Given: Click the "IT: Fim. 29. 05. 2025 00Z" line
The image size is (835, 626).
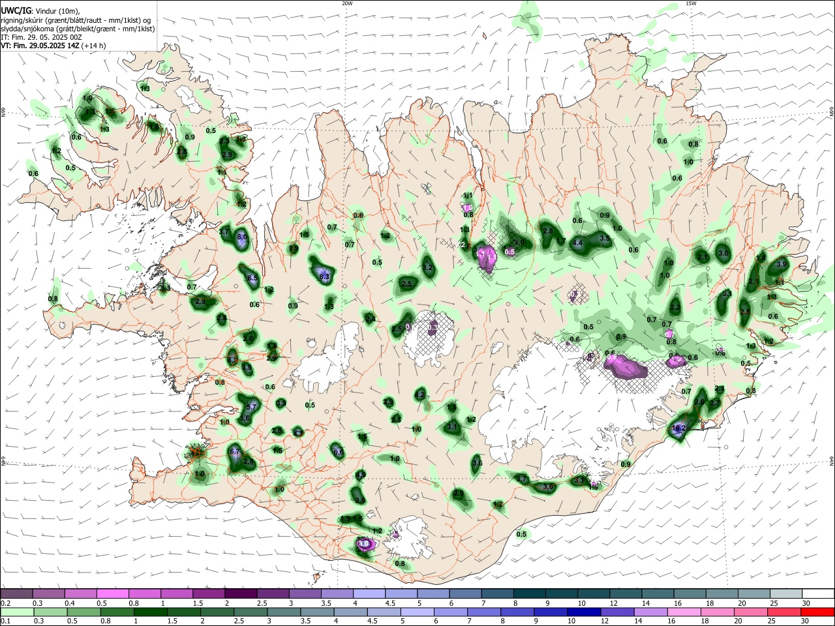Looking at the screenshot, I should coord(41,37).
